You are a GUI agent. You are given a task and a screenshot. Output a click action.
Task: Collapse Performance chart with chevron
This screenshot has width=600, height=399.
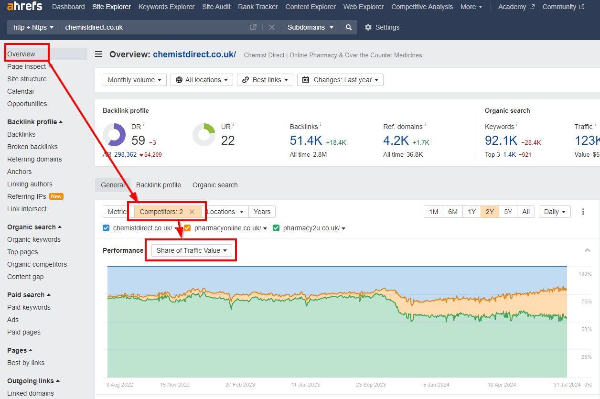point(588,250)
